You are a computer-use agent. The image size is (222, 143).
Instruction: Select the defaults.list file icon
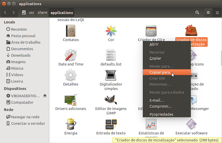pos(111,55)
